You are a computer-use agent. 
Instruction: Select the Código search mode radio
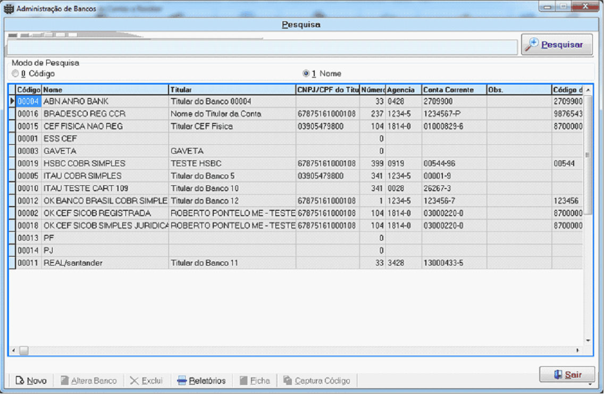coord(15,73)
